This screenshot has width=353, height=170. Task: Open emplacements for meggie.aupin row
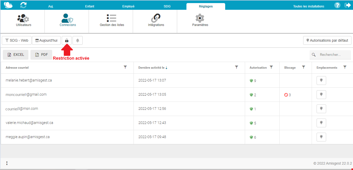click(x=321, y=137)
